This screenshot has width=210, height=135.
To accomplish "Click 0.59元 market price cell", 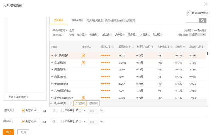I will [x=140, y=63].
